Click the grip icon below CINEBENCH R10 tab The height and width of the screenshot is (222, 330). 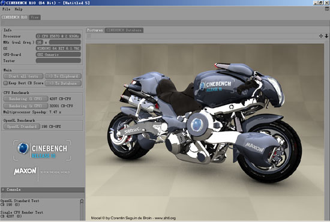coord(4,23)
